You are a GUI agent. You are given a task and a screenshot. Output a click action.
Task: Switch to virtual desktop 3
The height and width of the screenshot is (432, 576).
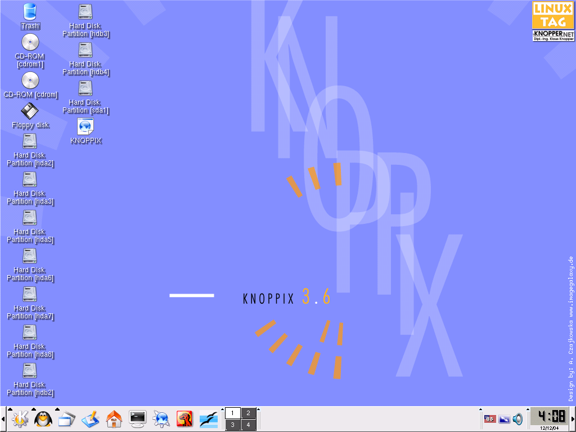[232, 425]
